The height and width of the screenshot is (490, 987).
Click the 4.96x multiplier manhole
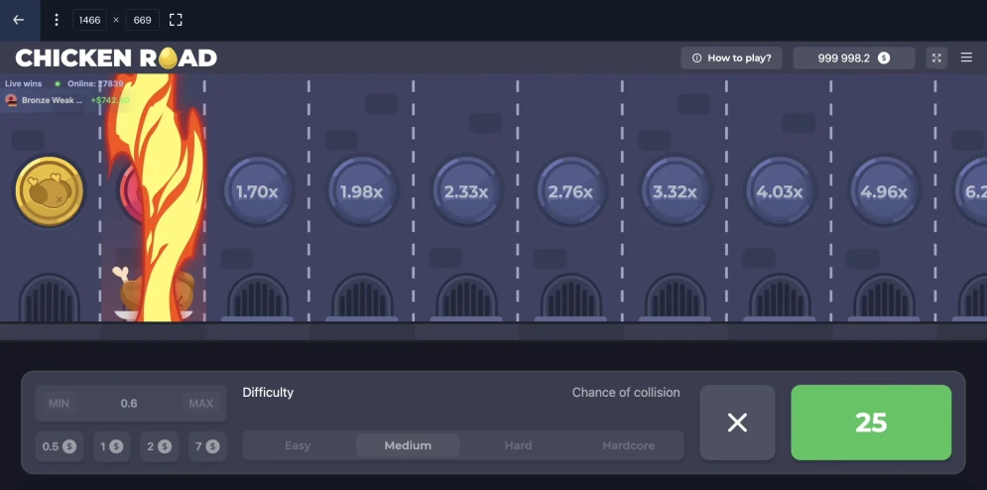click(884, 191)
